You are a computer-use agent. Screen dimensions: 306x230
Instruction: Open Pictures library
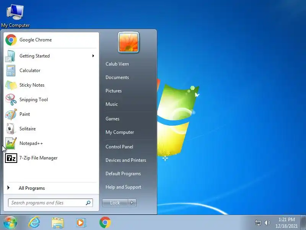(114, 91)
